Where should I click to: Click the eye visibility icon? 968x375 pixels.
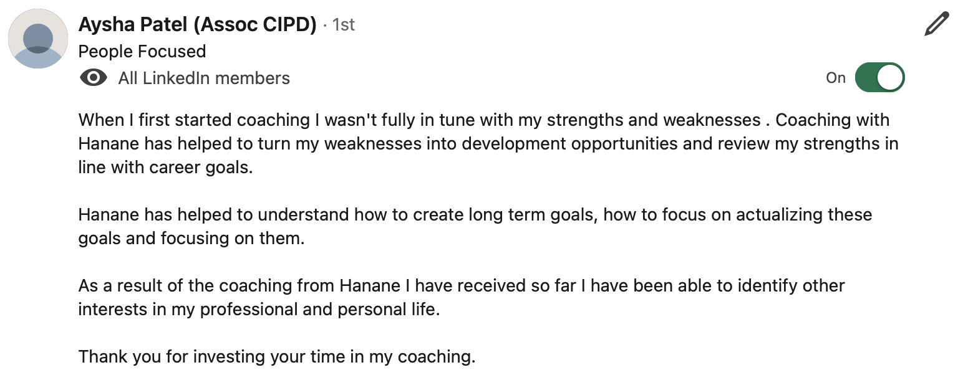tap(94, 78)
